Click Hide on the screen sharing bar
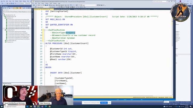Image resolution: width=193 pixels, height=108 pixels. pyautogui.click(x=109, y=103)
